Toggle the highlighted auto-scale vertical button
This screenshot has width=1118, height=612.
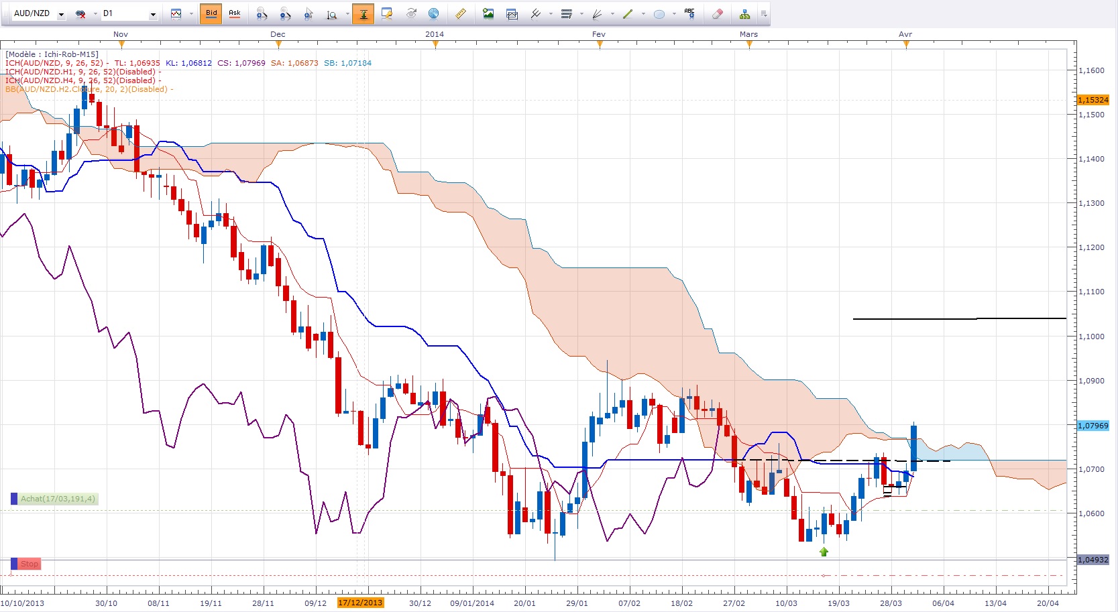tap(364, 13)
